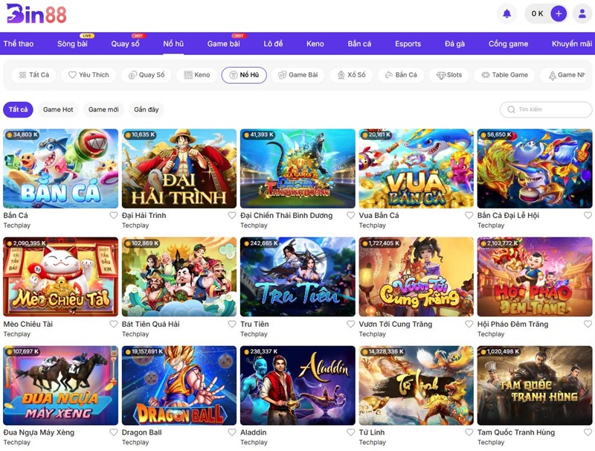Filter by Game Hot

pyautogui.click(x=58, y=109)
